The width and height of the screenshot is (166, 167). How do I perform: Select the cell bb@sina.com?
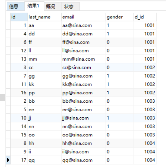coord(84,101)
